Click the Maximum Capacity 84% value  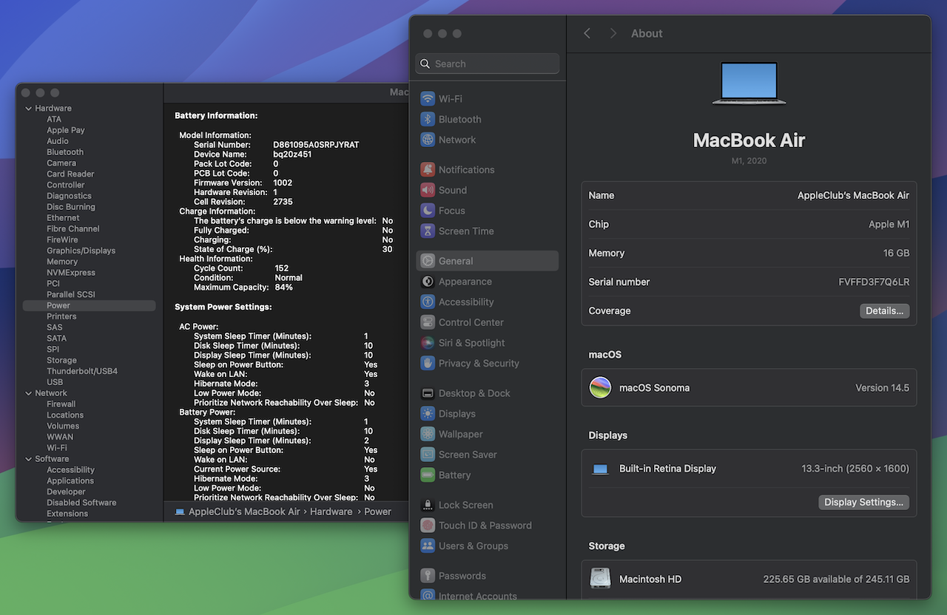point(284,288)
